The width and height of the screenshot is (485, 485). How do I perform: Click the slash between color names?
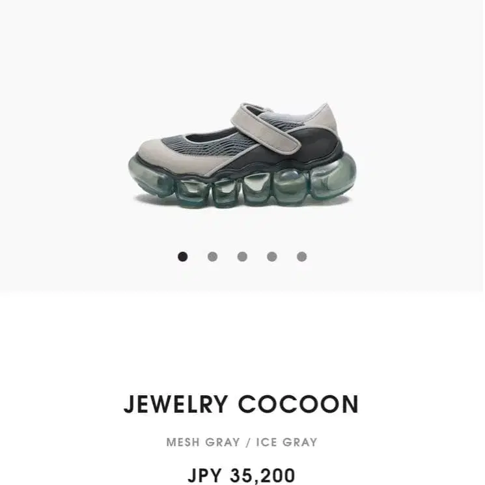[248, 442]
